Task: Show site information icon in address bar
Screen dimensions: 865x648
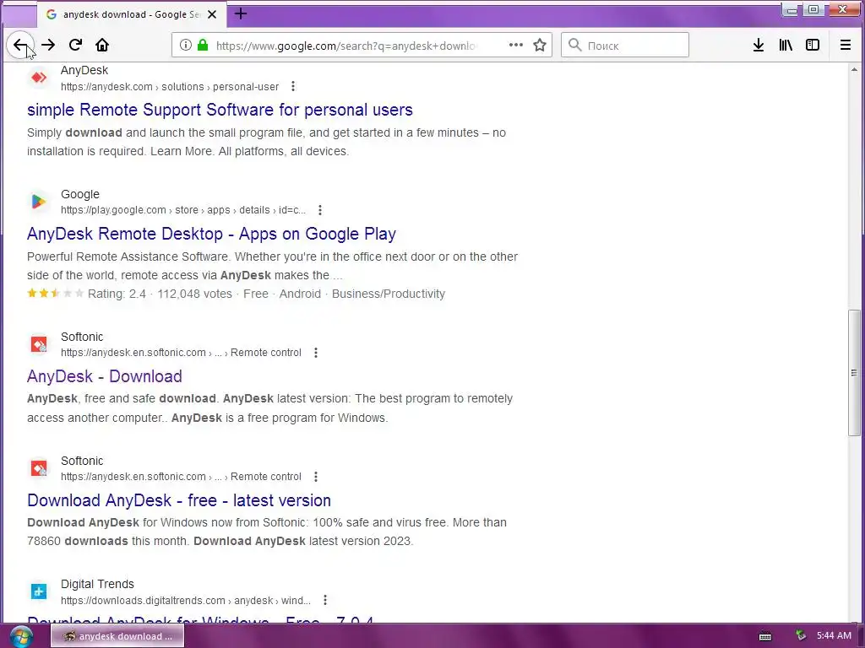Action: tap(185, 46)
